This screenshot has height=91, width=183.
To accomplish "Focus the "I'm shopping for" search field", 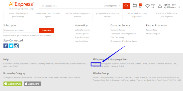I will click(70, 6).
